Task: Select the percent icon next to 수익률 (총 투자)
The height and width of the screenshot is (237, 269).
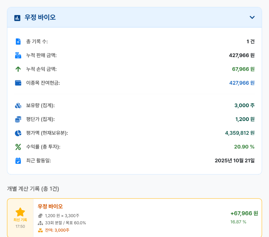Action: point(18,147)
